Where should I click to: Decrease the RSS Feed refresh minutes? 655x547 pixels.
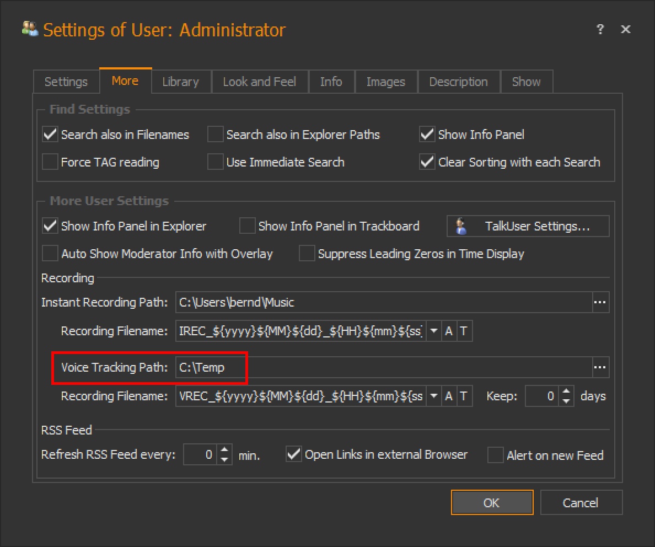(224, 460)
